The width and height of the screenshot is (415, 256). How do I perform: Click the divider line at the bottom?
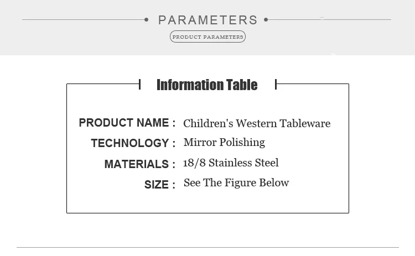tap(207, 247)
